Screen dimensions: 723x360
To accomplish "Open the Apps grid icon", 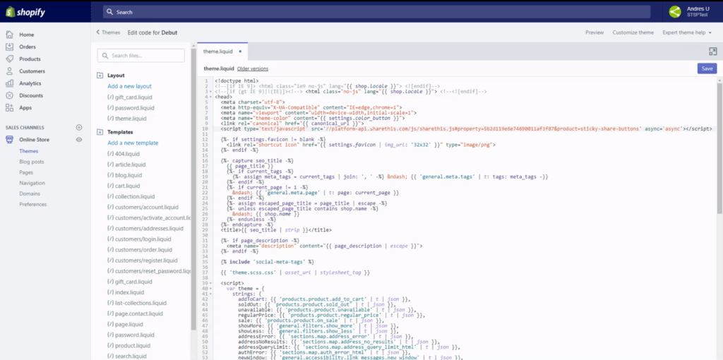I will click(9, 108).
